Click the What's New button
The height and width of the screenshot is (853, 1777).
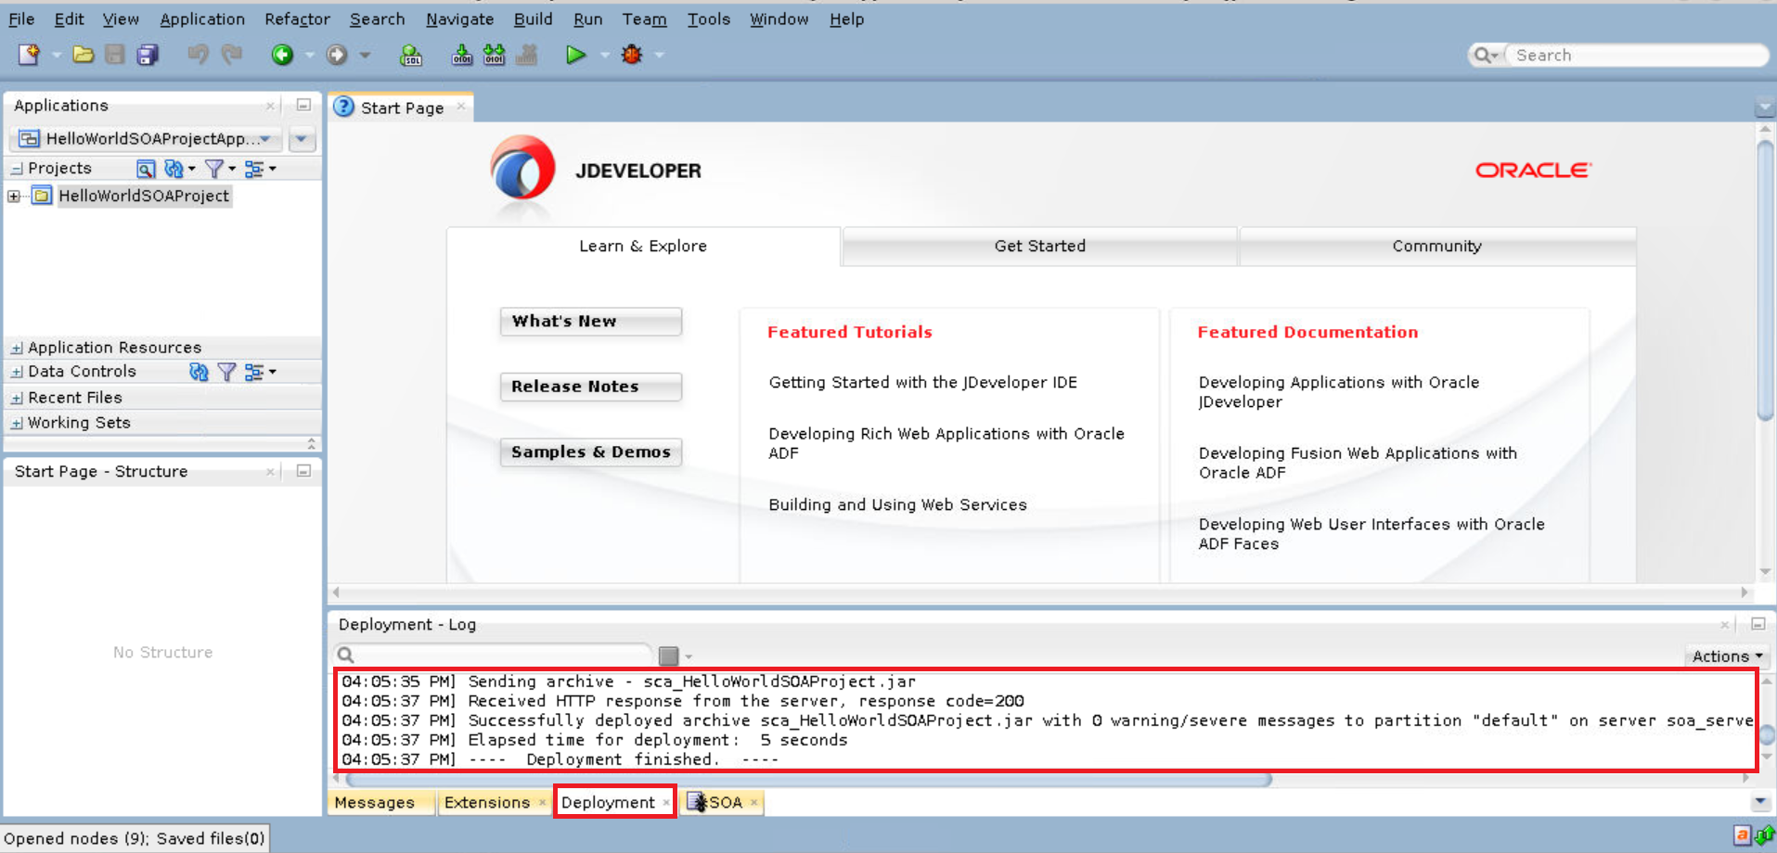pyautogui.click(x=590, y=321)
